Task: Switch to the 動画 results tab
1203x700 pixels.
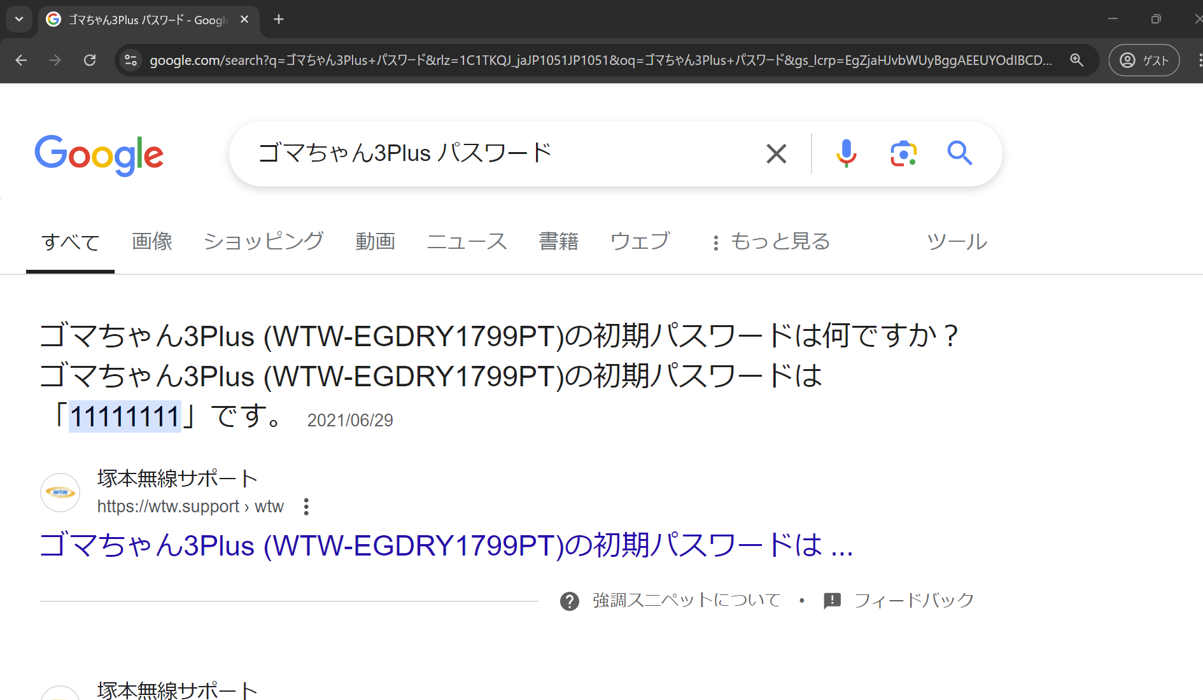Action: [376, 241]
